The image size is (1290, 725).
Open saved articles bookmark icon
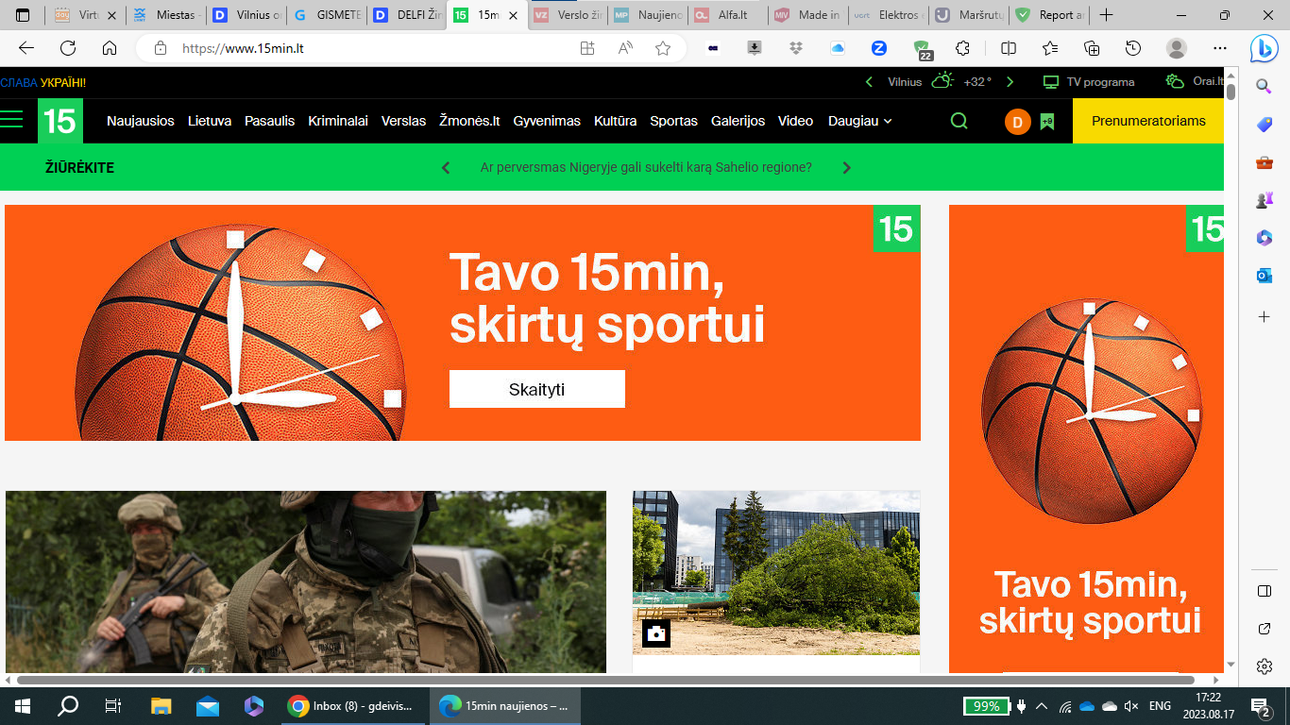[x=1046, y=121]
